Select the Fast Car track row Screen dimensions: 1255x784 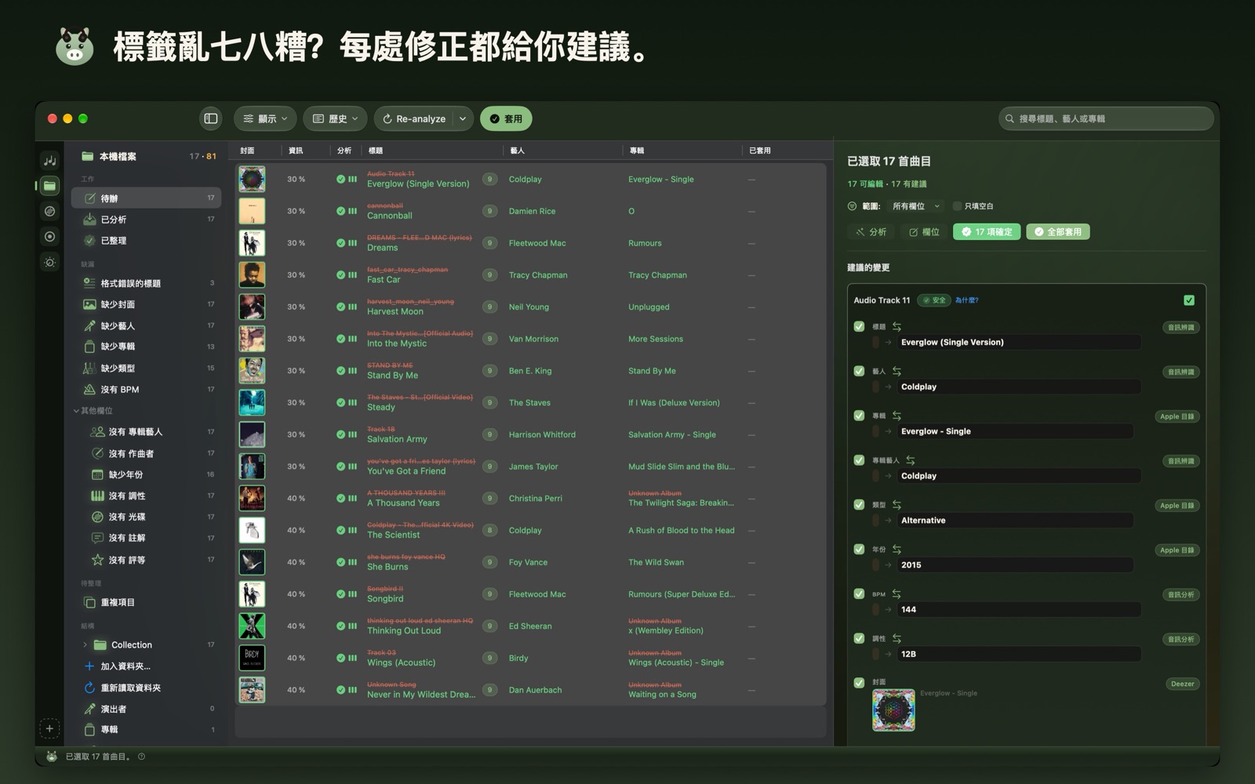(530, 275)
